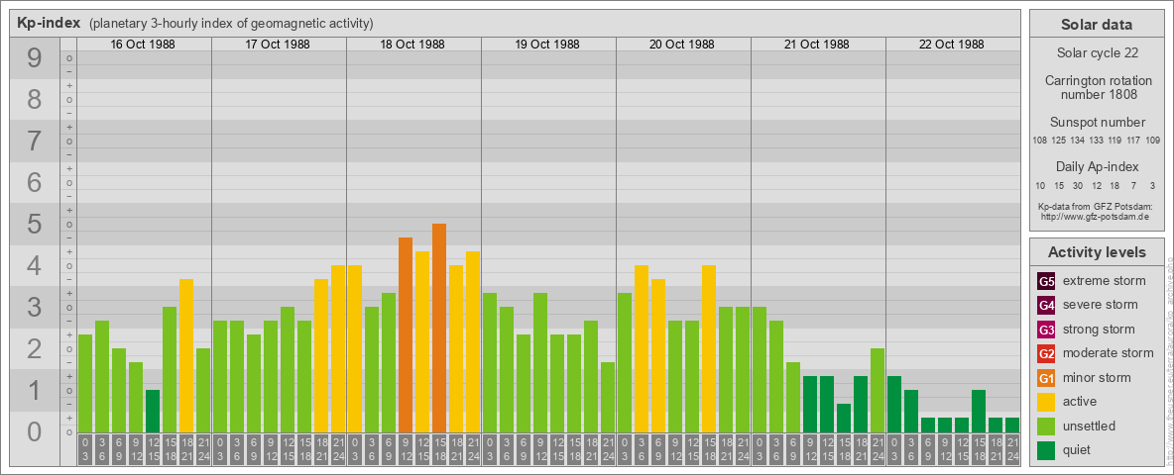Click sunspot number value 134
Screen dimensions: 1174x475
point(1078,141)
